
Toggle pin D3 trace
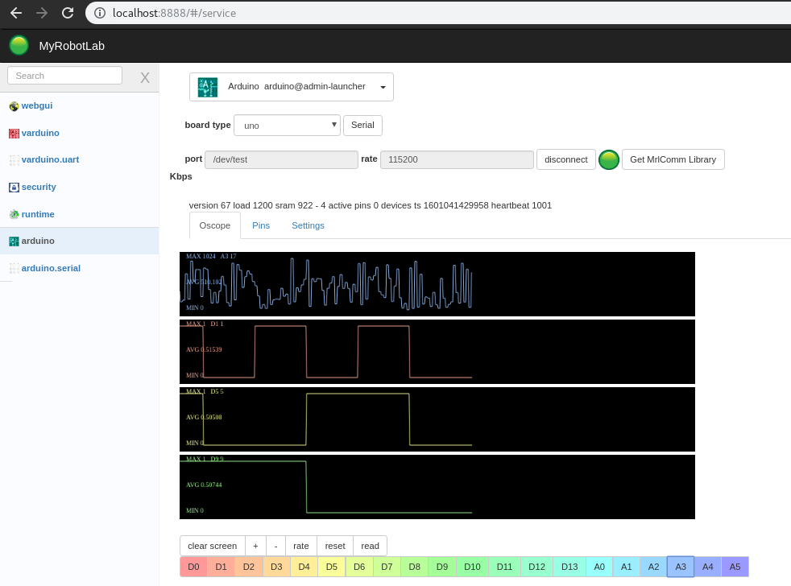276,567
